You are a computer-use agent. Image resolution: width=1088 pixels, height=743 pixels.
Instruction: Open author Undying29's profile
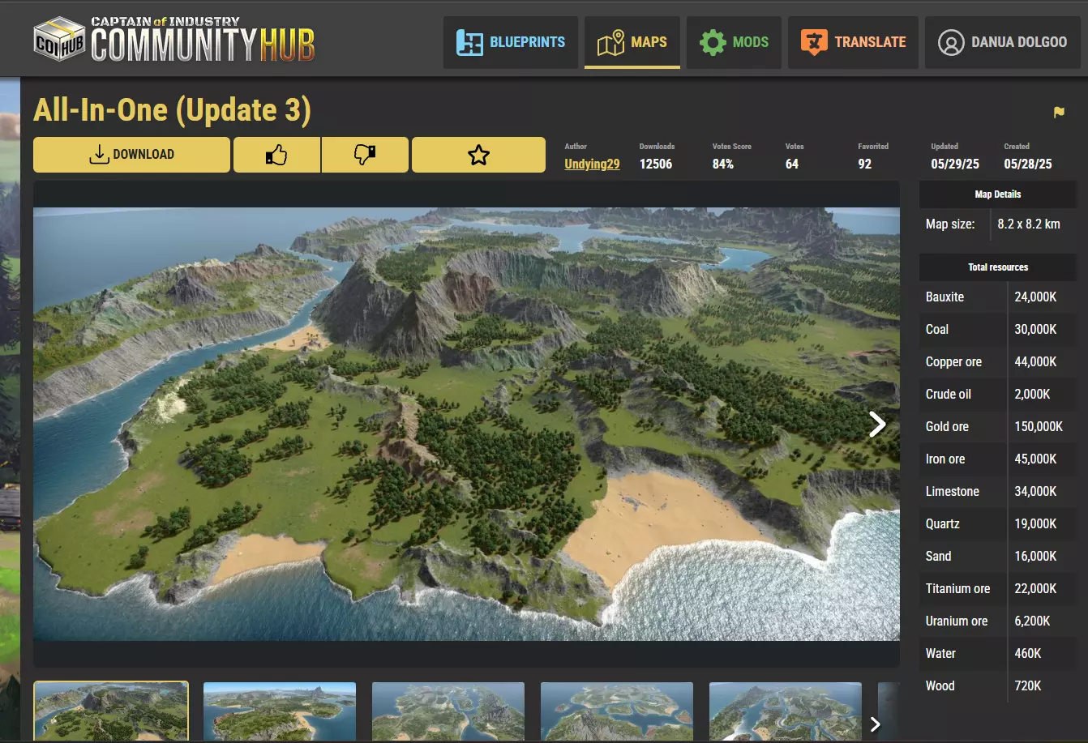[592, 164]
